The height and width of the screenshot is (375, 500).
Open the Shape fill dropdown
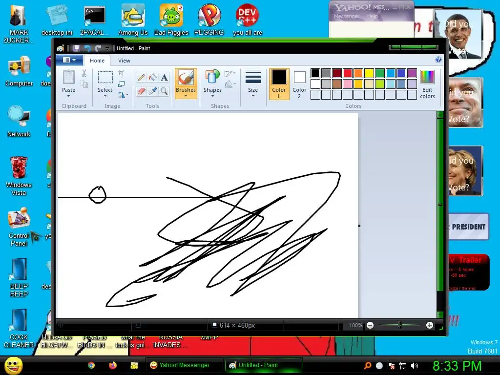(x=230, y=84)
